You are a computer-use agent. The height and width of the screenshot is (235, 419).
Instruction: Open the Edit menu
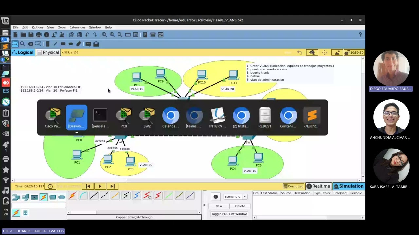click(x=25, y=27)
